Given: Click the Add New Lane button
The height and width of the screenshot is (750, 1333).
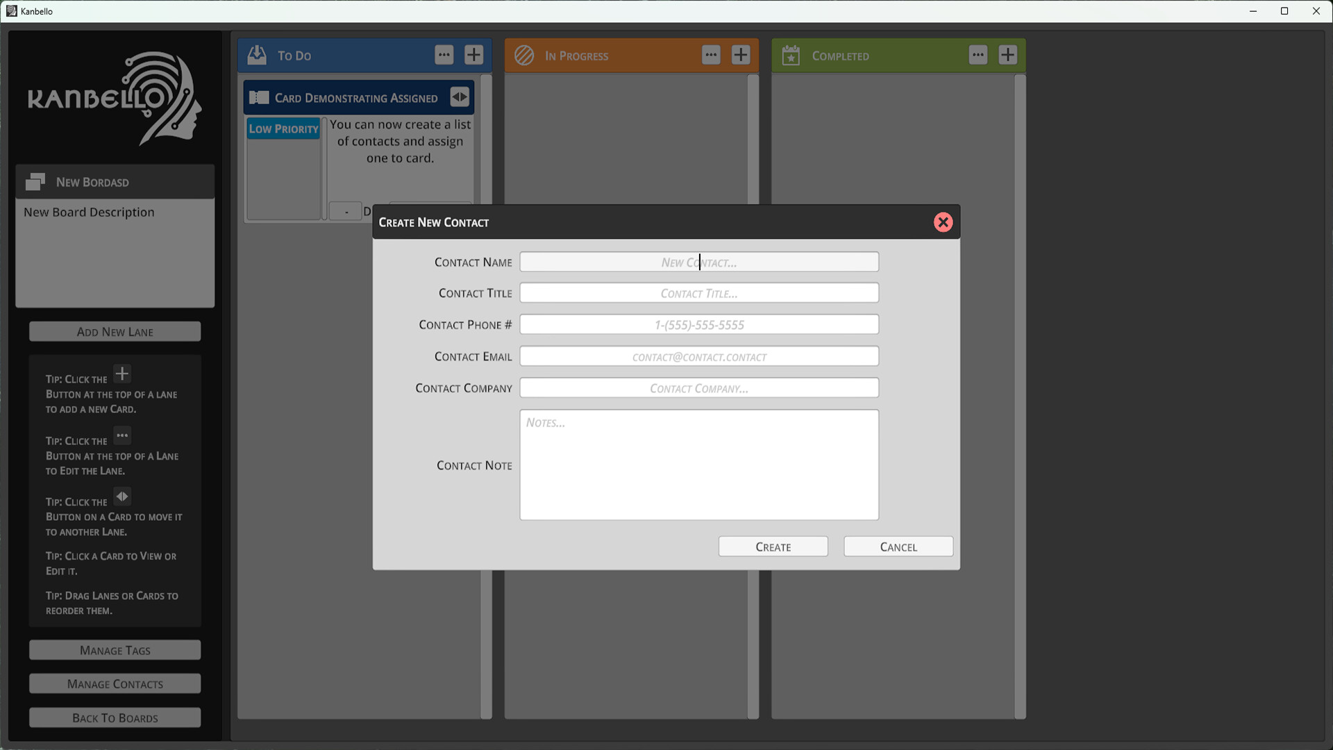Looking at the screenshot, I should coord(115,331).
